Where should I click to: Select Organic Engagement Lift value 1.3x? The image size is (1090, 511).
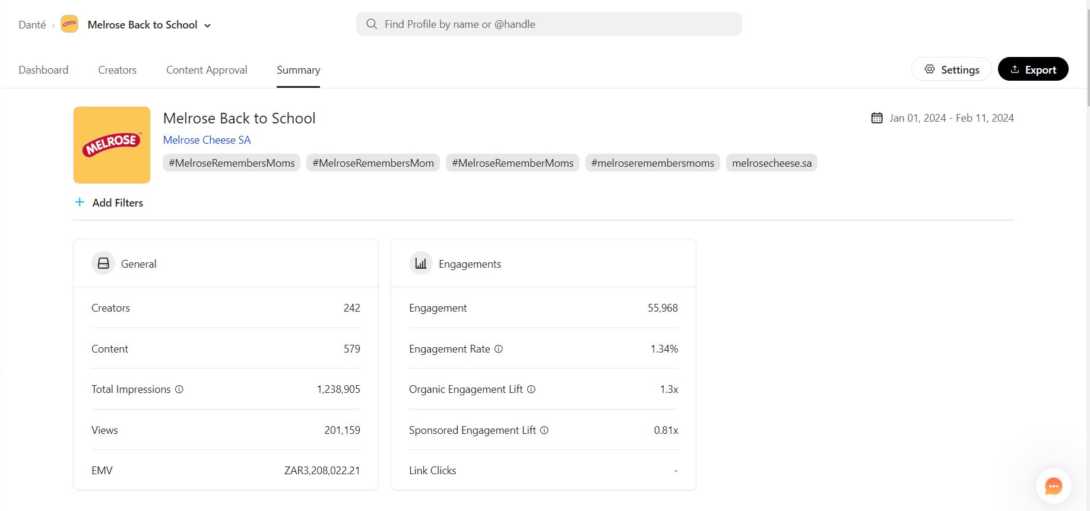(x=668, y=389)
